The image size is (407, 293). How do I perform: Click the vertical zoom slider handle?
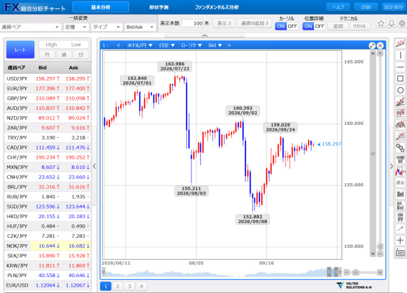click(380, 246)
